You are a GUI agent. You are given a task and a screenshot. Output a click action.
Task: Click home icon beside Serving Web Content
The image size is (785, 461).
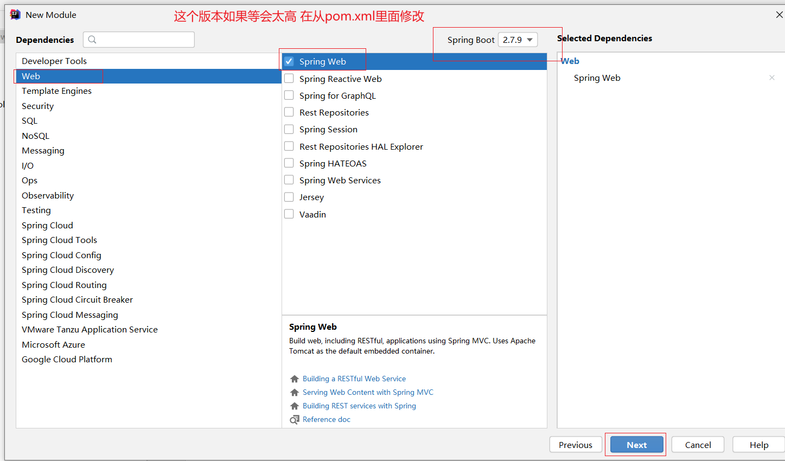tap(295, 393)
